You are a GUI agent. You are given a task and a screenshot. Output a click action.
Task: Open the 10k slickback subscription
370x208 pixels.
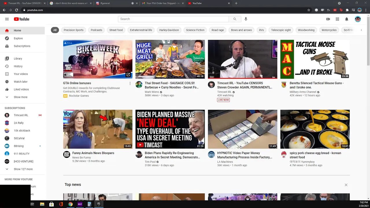point(23,131)
